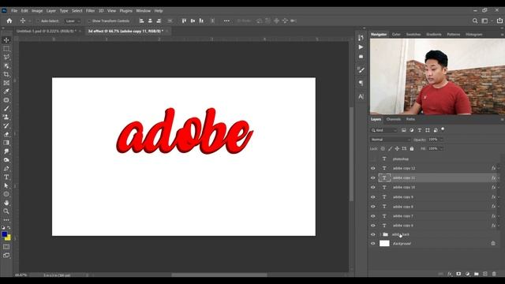Expand effects of adobe copy 12 layer
The height and width of the screenshot is (284, 505).
pyautogui.click(x=499, y=168)
